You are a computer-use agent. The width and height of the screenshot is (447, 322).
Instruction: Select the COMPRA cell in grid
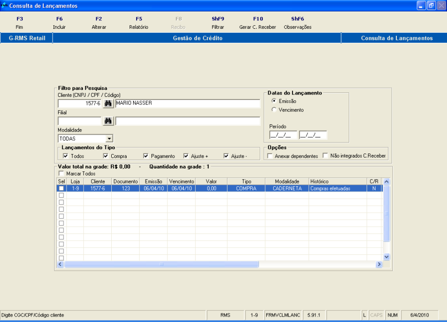click(246, 188)
